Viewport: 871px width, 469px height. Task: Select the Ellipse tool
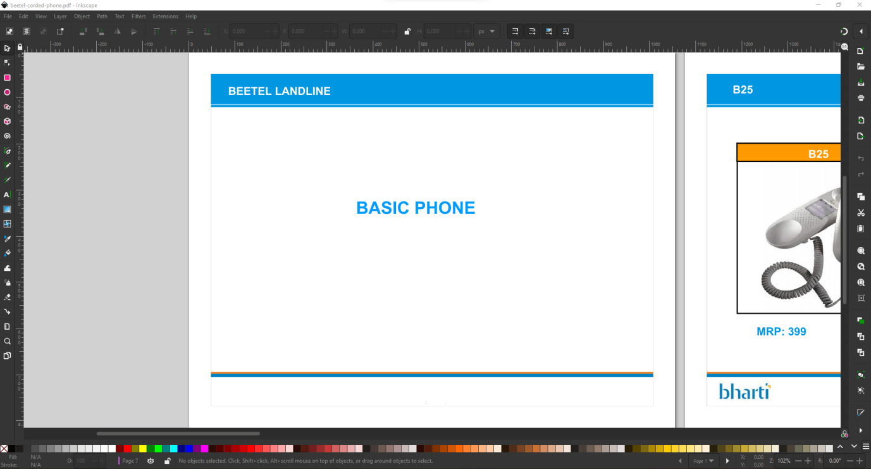7,92
